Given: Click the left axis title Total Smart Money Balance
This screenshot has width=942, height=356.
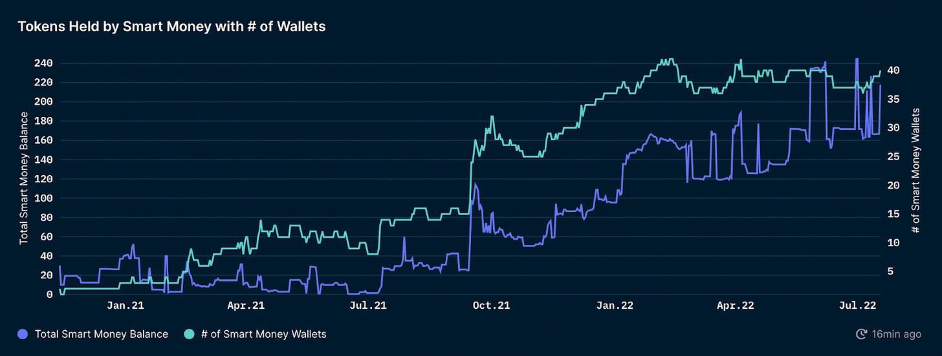Looking at the screenshot, I should [x=24, y=178].
